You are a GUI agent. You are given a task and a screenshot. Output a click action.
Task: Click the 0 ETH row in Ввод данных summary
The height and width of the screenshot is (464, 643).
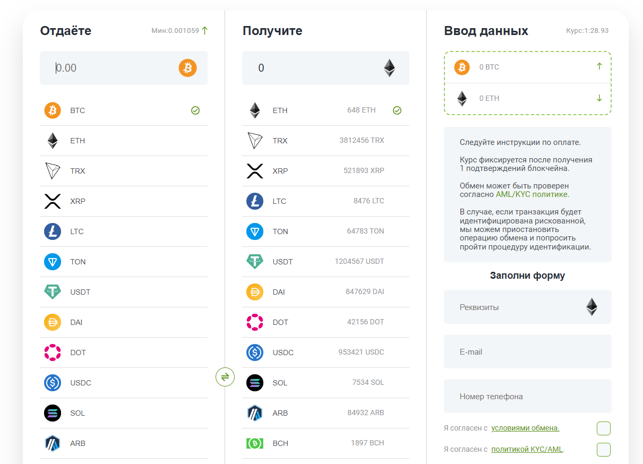528,99
